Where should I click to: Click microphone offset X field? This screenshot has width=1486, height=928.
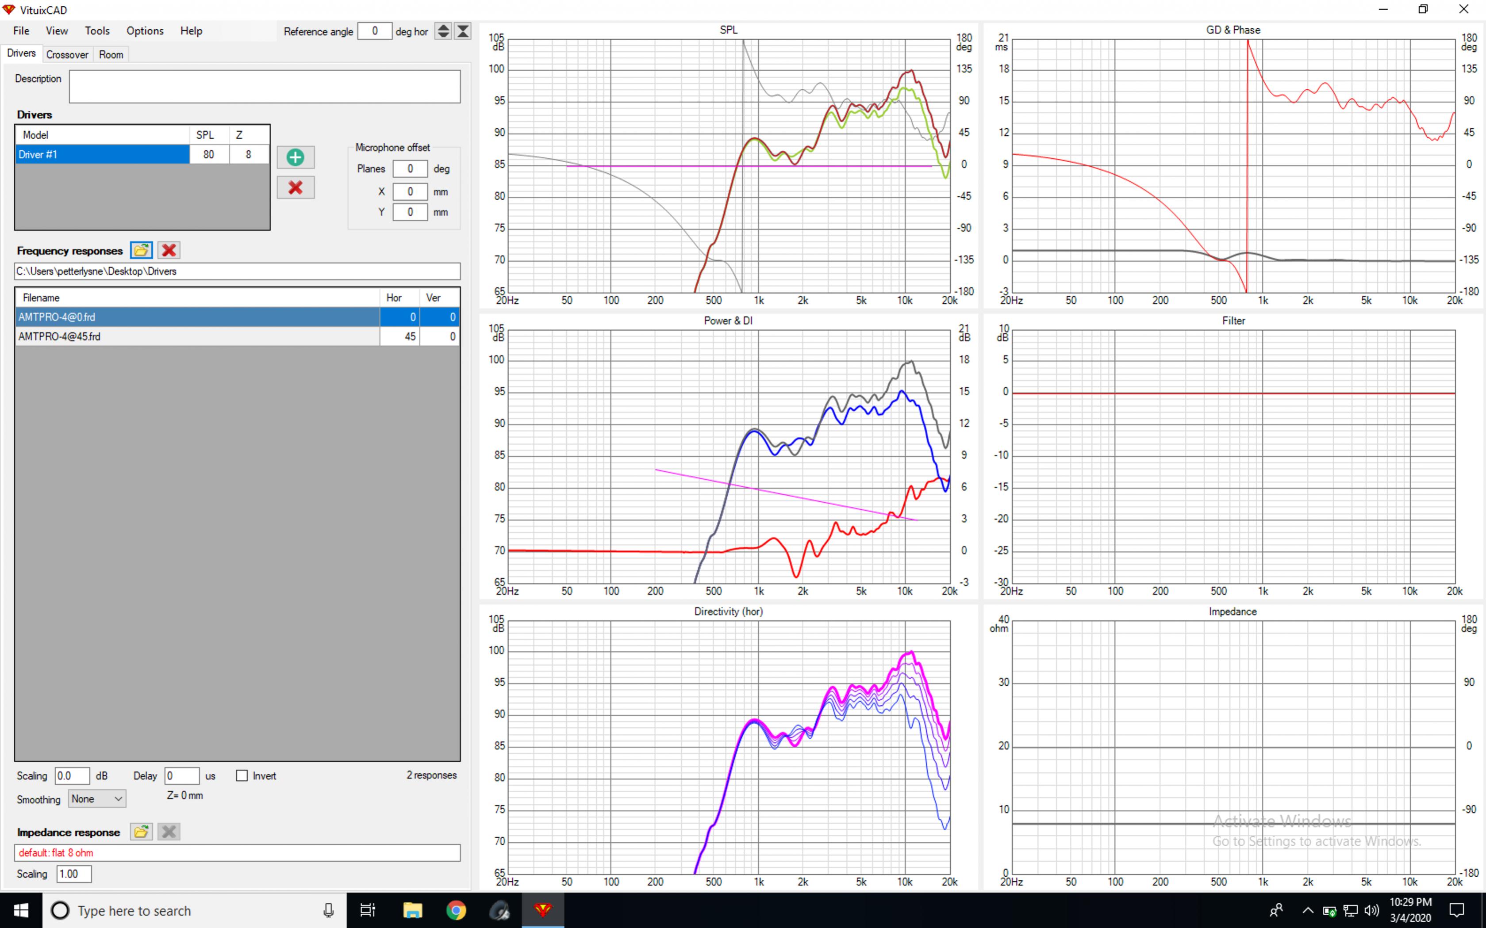pos(410,191)
